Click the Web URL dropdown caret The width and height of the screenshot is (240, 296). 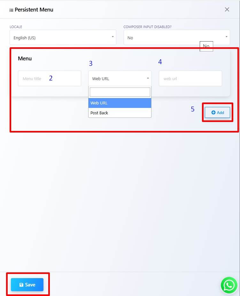148,78
